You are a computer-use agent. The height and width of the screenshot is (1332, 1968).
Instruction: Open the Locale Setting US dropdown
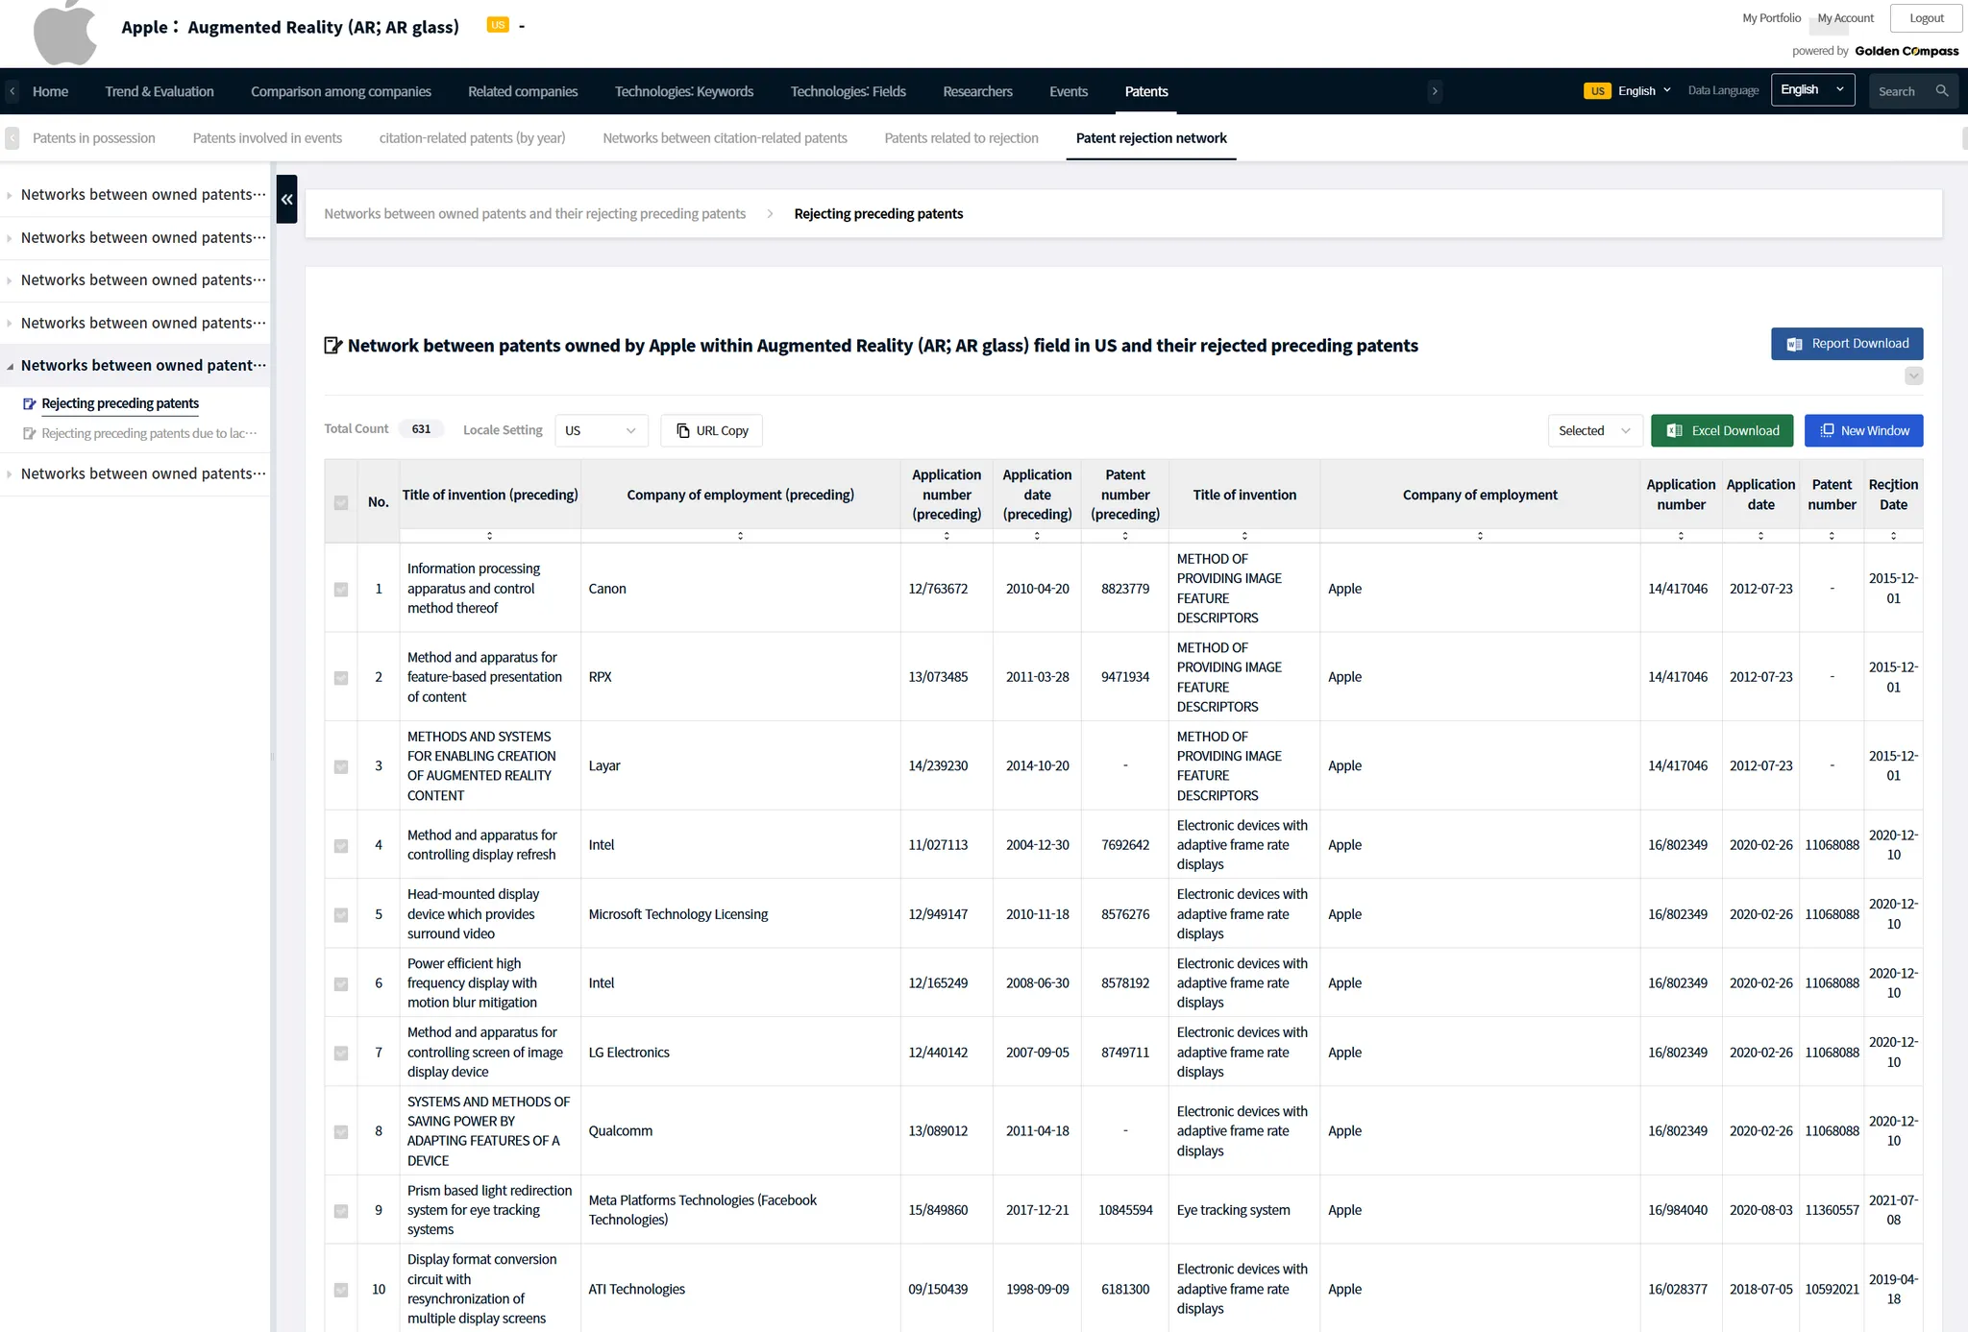pyautogui.click(x=601, y=430)
